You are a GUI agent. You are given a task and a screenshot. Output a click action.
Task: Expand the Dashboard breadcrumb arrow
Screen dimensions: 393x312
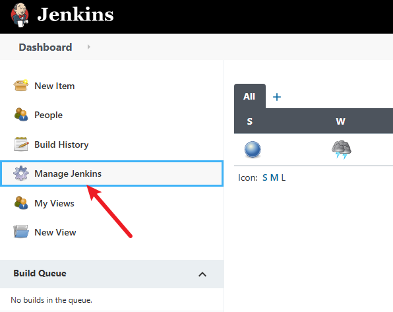[x=89, y=47]
